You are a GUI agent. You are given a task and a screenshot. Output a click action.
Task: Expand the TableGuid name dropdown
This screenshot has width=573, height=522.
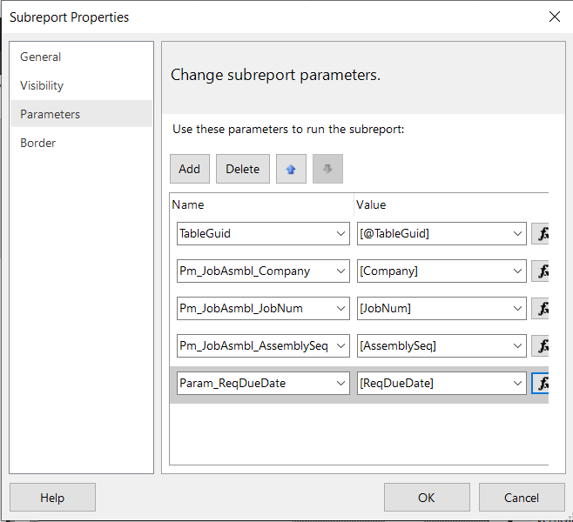(340, 234)
